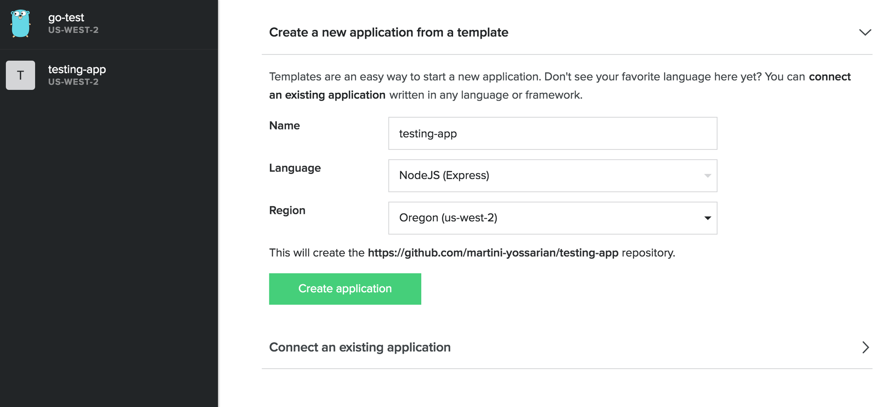
Task: Click the gray T avatar icon
Action: [20, 75]
